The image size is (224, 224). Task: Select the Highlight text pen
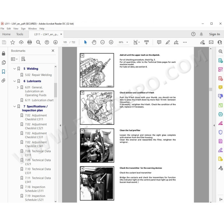[x=168, y=42]
